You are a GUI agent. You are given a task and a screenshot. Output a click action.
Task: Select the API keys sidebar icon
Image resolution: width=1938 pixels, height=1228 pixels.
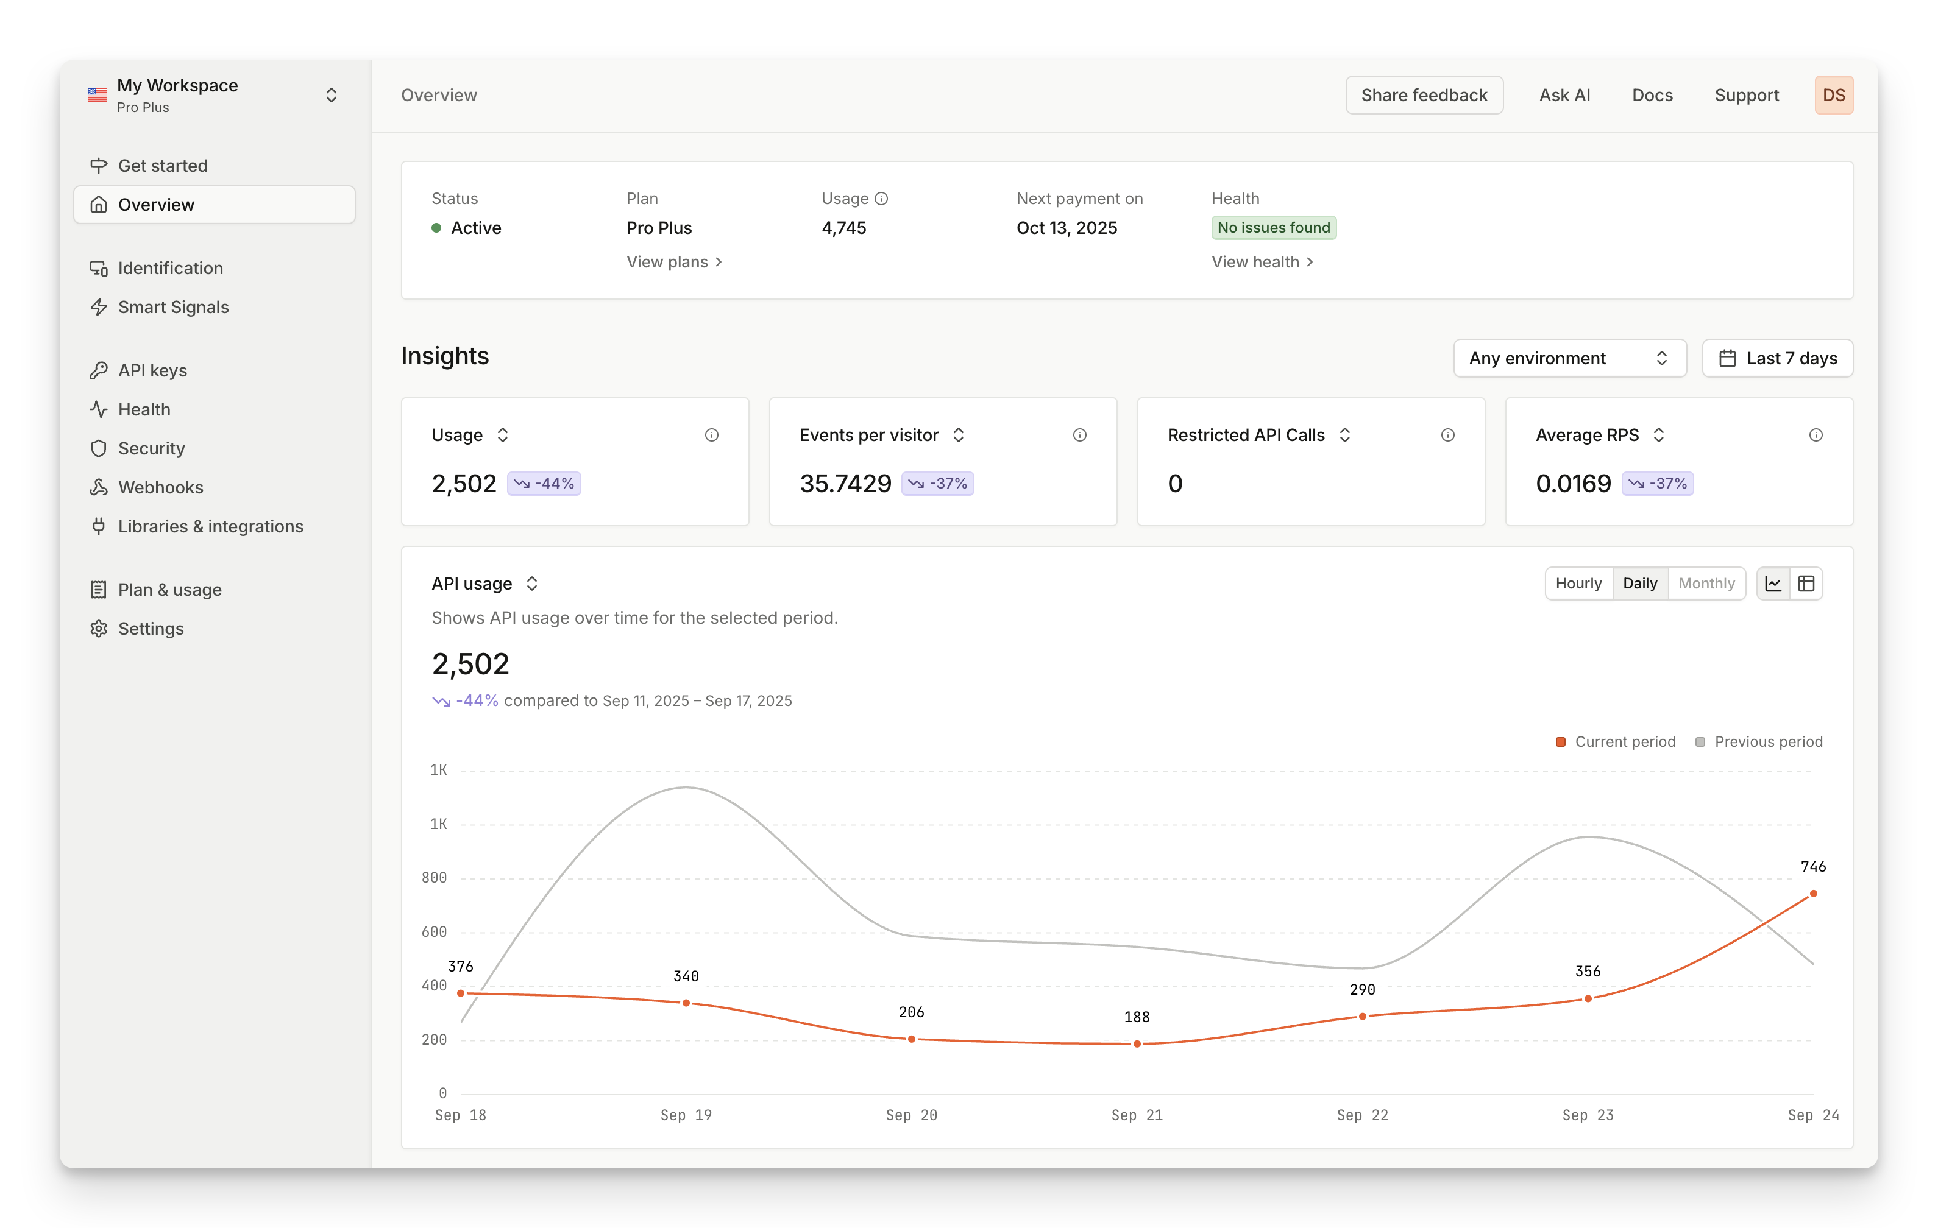[98, 369]
